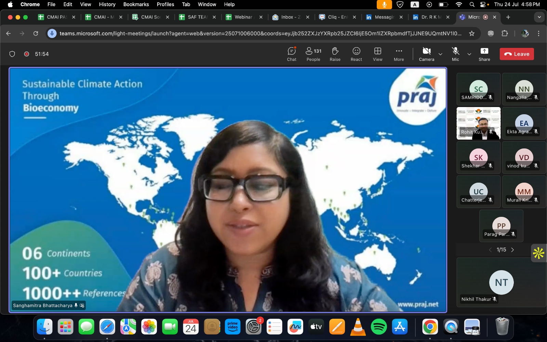Open the meeting Chat panel

pos(292,54)
